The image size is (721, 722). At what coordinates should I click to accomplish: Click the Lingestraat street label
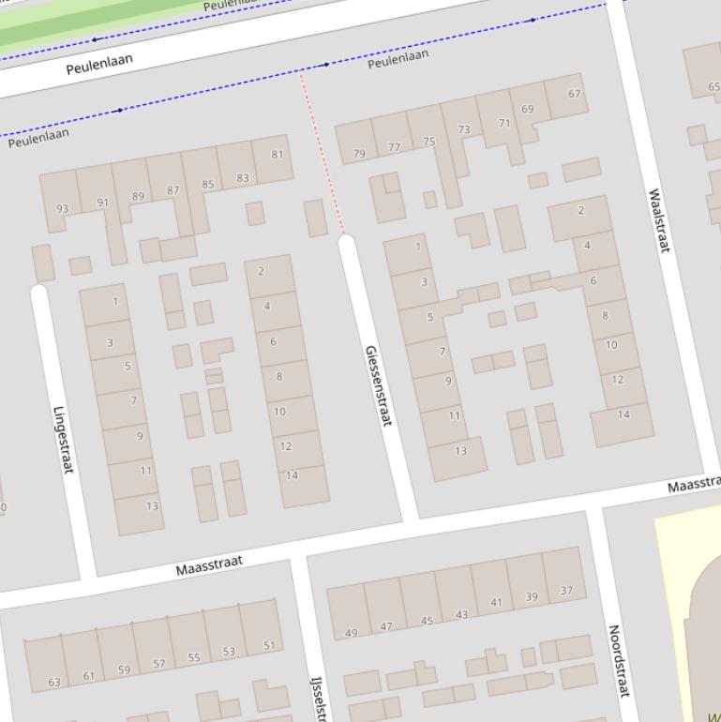[x=63, y=439]
